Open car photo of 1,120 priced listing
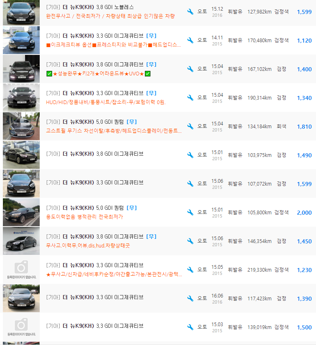 click(21, 40)
